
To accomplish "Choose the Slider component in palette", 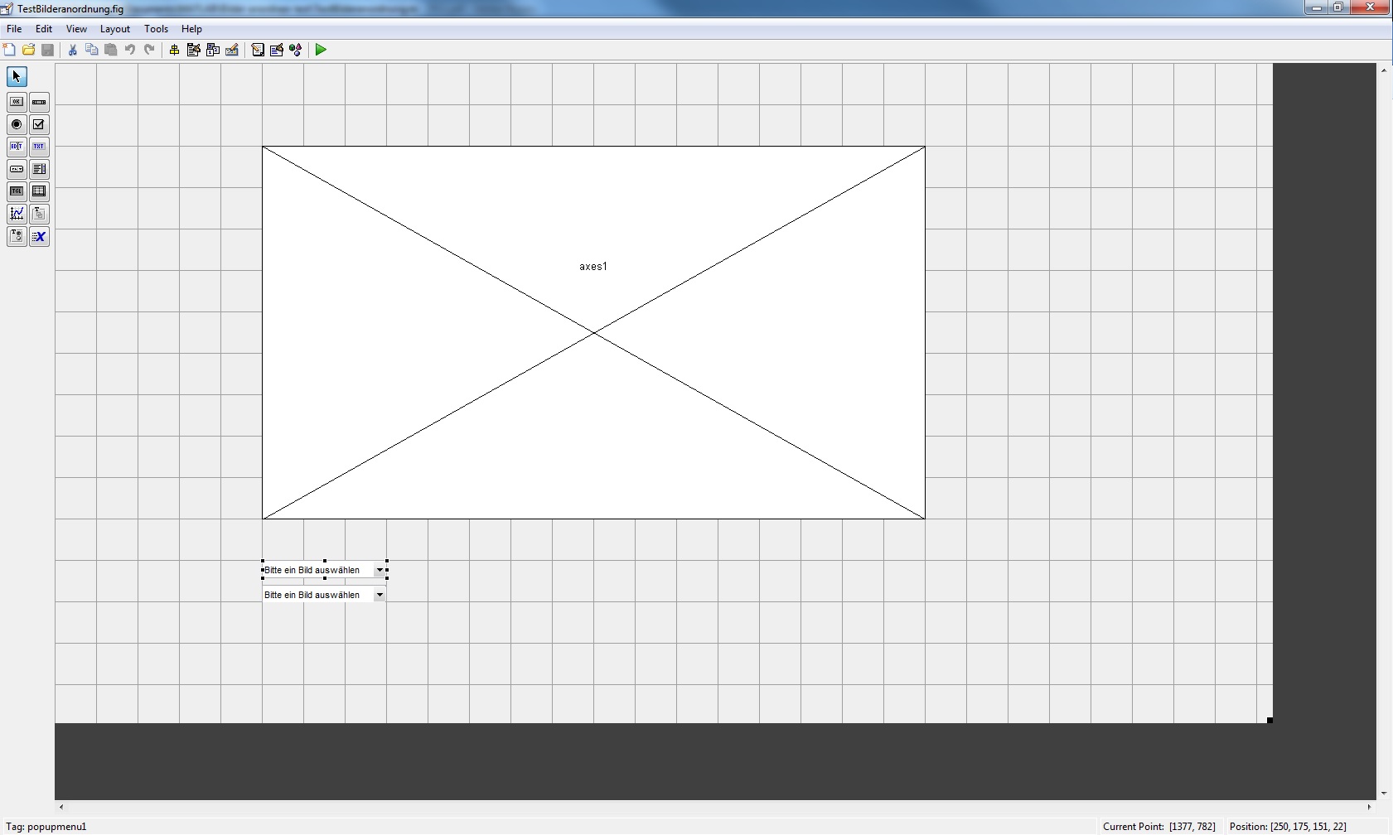I will click(39, 102).
